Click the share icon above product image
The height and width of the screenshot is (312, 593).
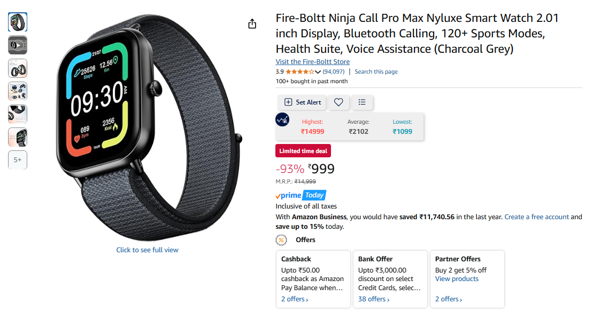click(x=252, y=24)
